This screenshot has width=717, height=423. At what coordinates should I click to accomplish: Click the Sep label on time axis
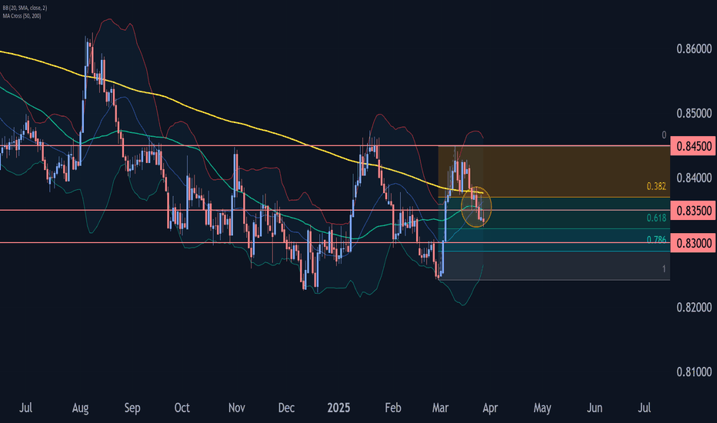132,408
